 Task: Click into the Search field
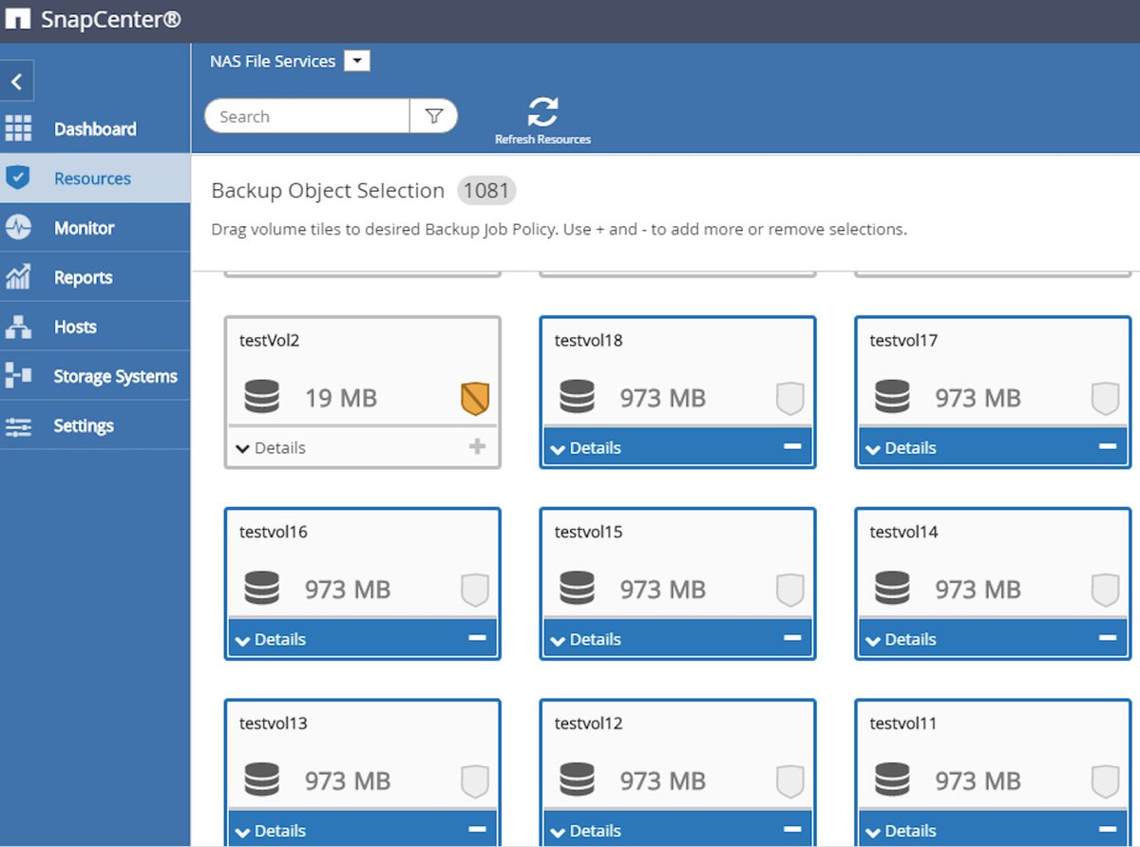coord(307,117)
